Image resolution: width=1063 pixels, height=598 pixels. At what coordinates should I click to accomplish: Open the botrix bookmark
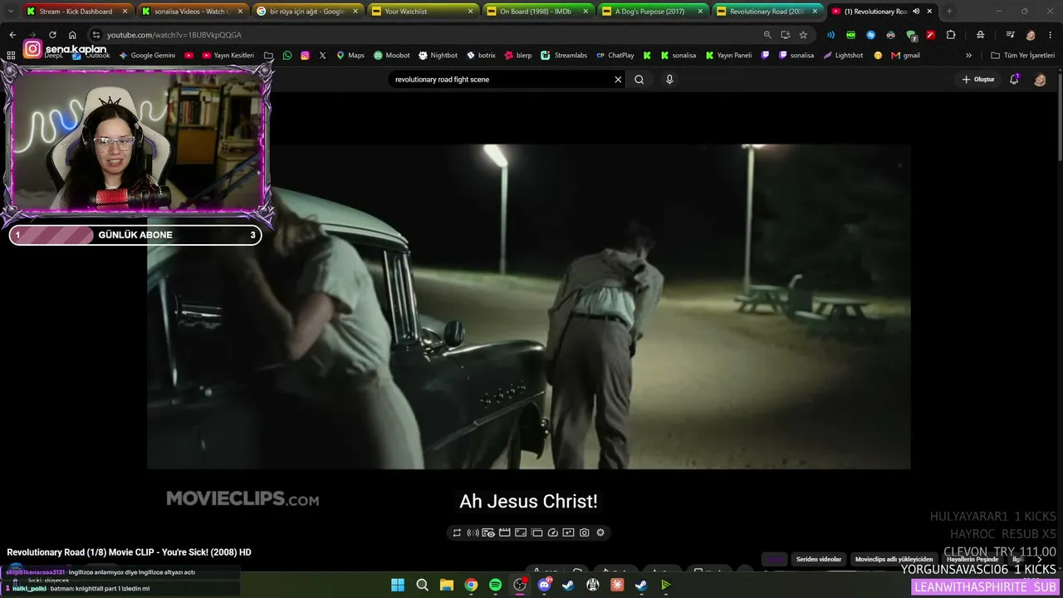click(481, 56)
